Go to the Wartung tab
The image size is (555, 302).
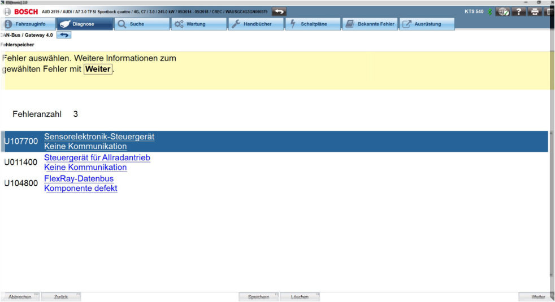tap(199, 24)
